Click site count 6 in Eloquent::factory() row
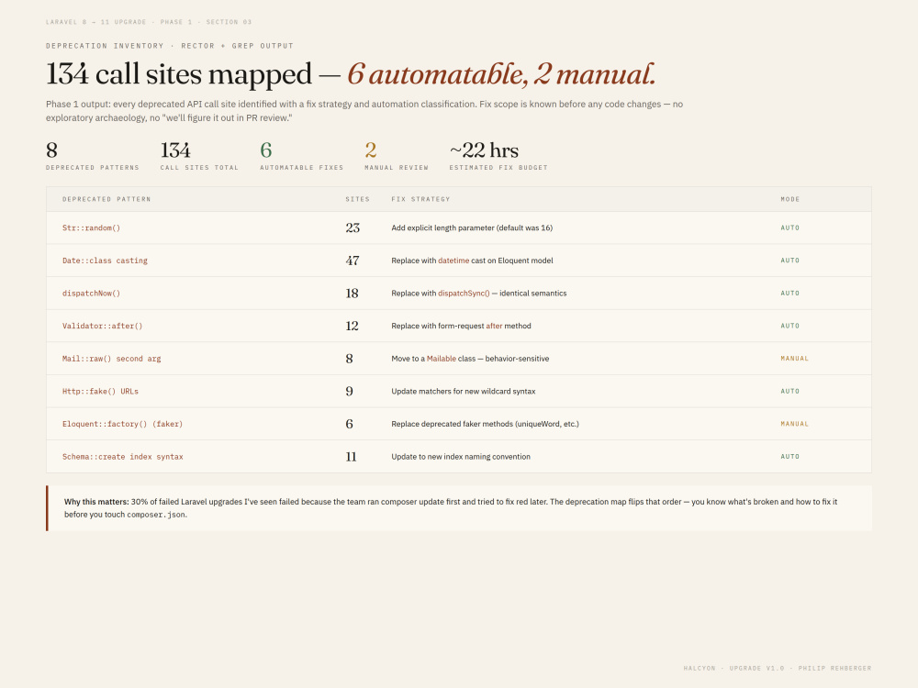 pos(349,425)
